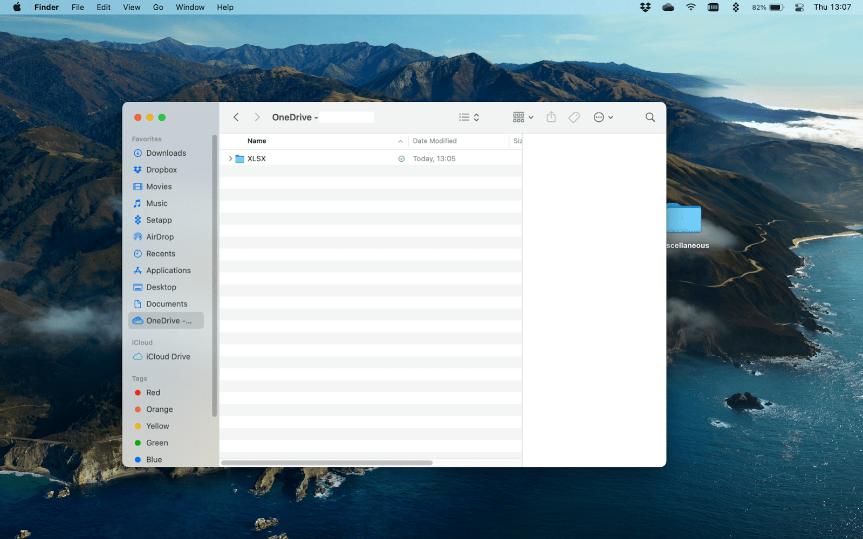Toggle Name column sort direction

click(400, 141)
